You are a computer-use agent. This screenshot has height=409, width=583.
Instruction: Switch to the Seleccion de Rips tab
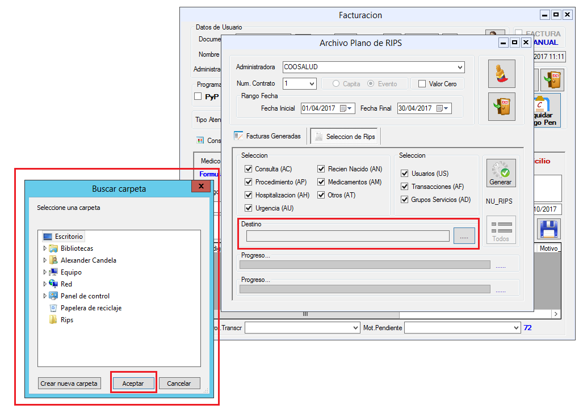[345, 137]
